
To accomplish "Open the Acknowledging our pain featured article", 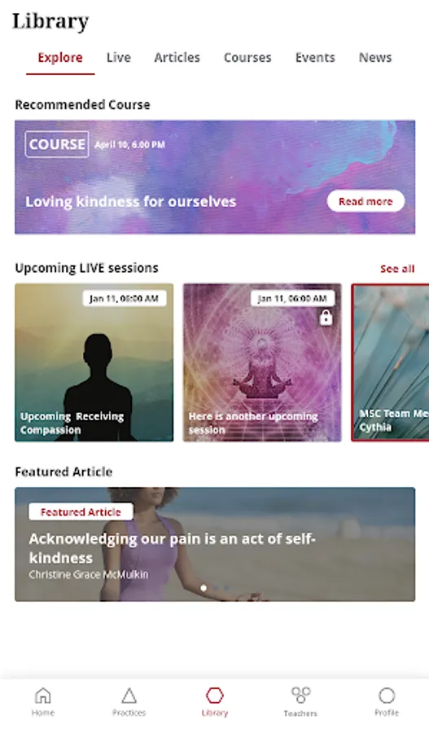I will (215, 544).
